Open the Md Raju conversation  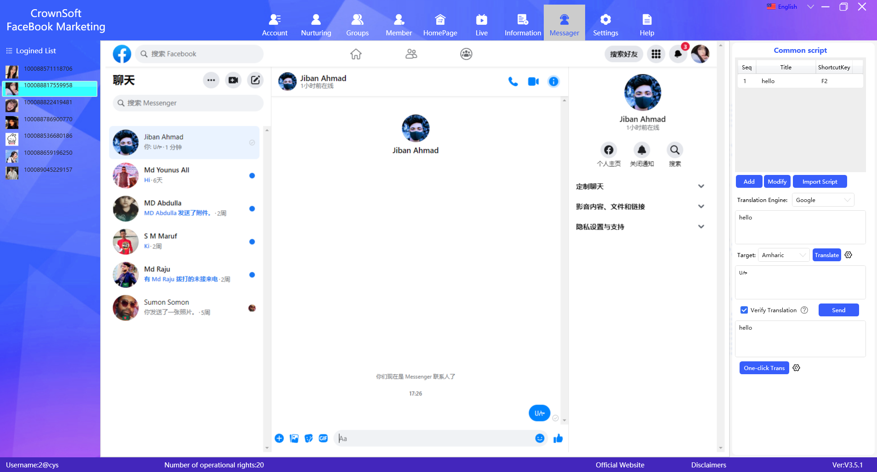pos(184,275)
